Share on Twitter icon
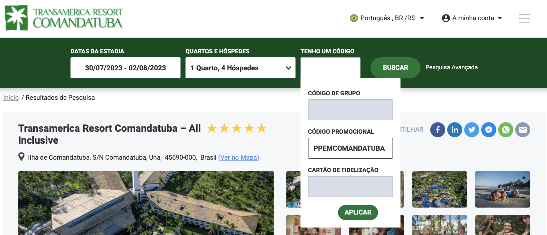The height and width of the screenshot is (235, 547). pyautogui.click(x=471, y=130)
